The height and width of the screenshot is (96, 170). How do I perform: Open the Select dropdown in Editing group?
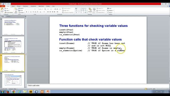(x=110, y=13)
